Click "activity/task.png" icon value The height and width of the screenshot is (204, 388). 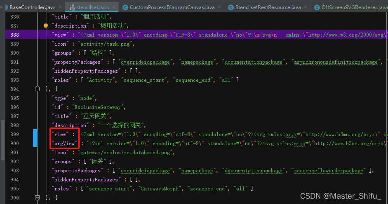[x=105, y=44]
